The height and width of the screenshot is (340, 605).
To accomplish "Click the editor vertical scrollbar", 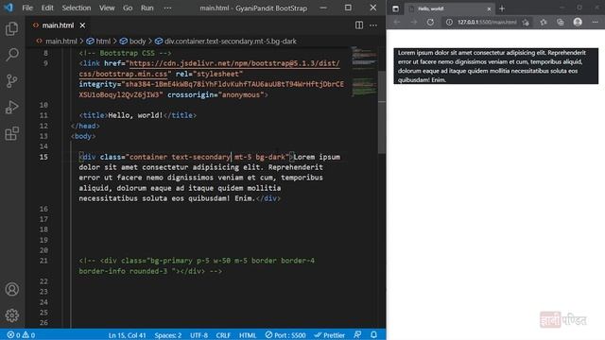I will tap(382, 111).
